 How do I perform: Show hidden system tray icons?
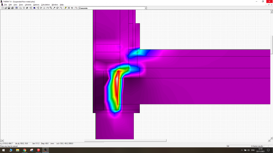(x=242, y=150)
